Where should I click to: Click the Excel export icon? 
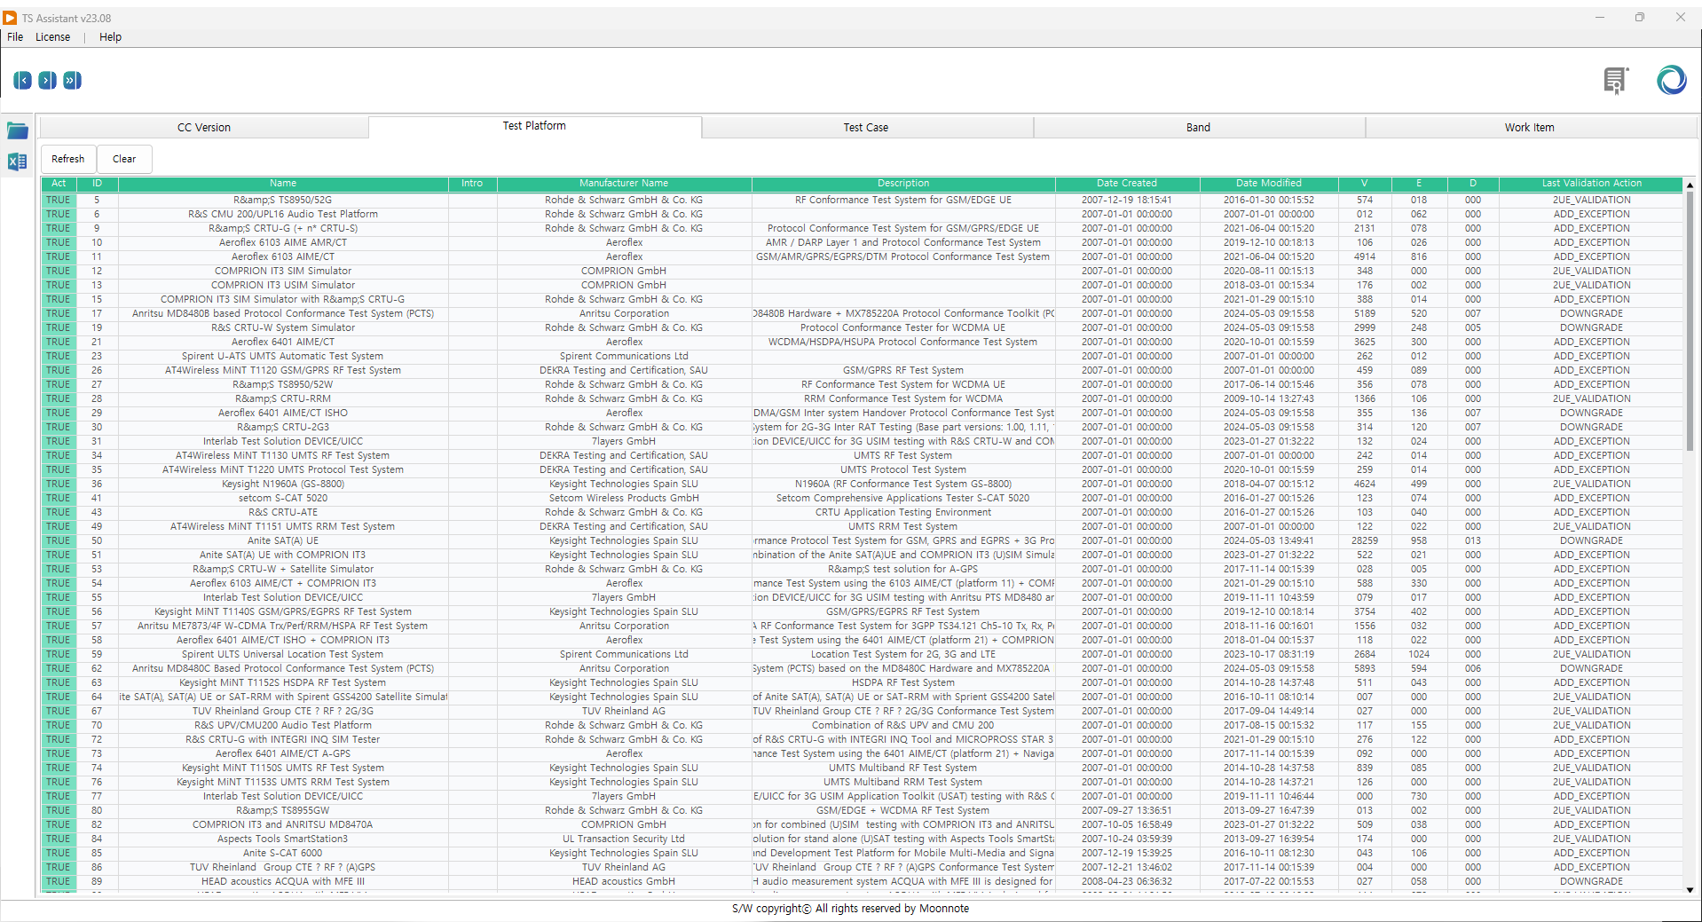(x=18, y=162)
